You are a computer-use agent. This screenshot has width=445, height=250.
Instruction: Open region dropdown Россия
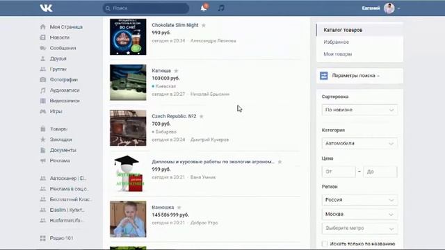pos(359,200)
